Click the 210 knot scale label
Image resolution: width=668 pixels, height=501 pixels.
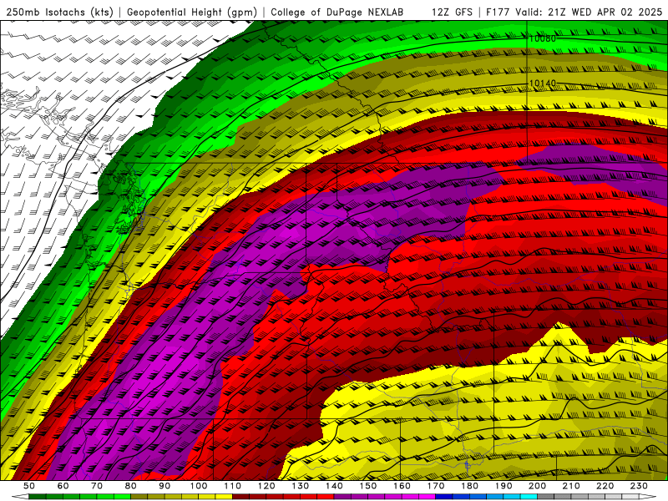(571, 486)
